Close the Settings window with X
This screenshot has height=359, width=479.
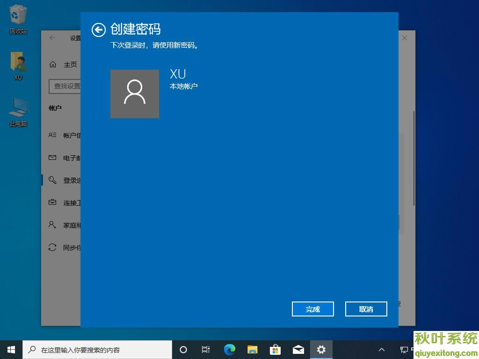405,38
